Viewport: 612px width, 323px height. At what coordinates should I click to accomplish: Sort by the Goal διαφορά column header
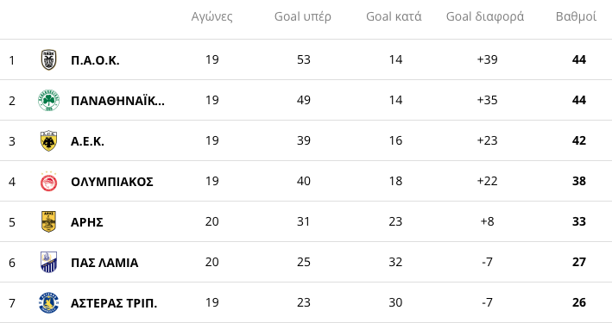(485, 16)
